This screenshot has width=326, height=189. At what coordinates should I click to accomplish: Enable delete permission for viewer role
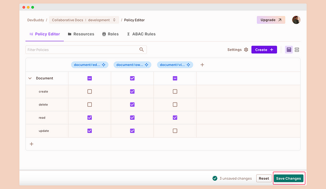coord(175,104)
